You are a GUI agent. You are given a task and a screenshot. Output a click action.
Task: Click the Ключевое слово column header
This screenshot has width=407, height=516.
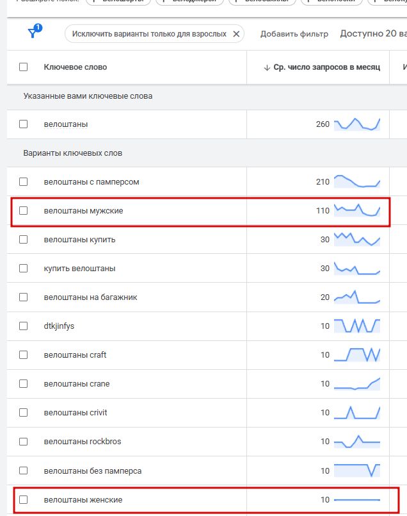76,67
